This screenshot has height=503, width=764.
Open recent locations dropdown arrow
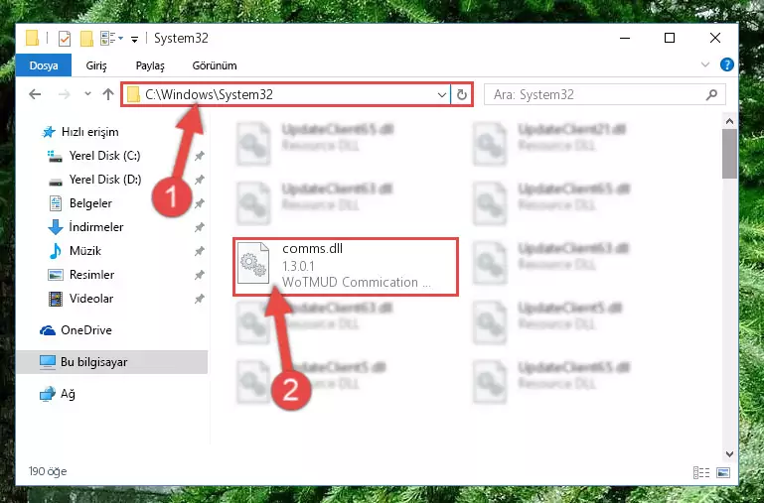[x=87, y=94]
